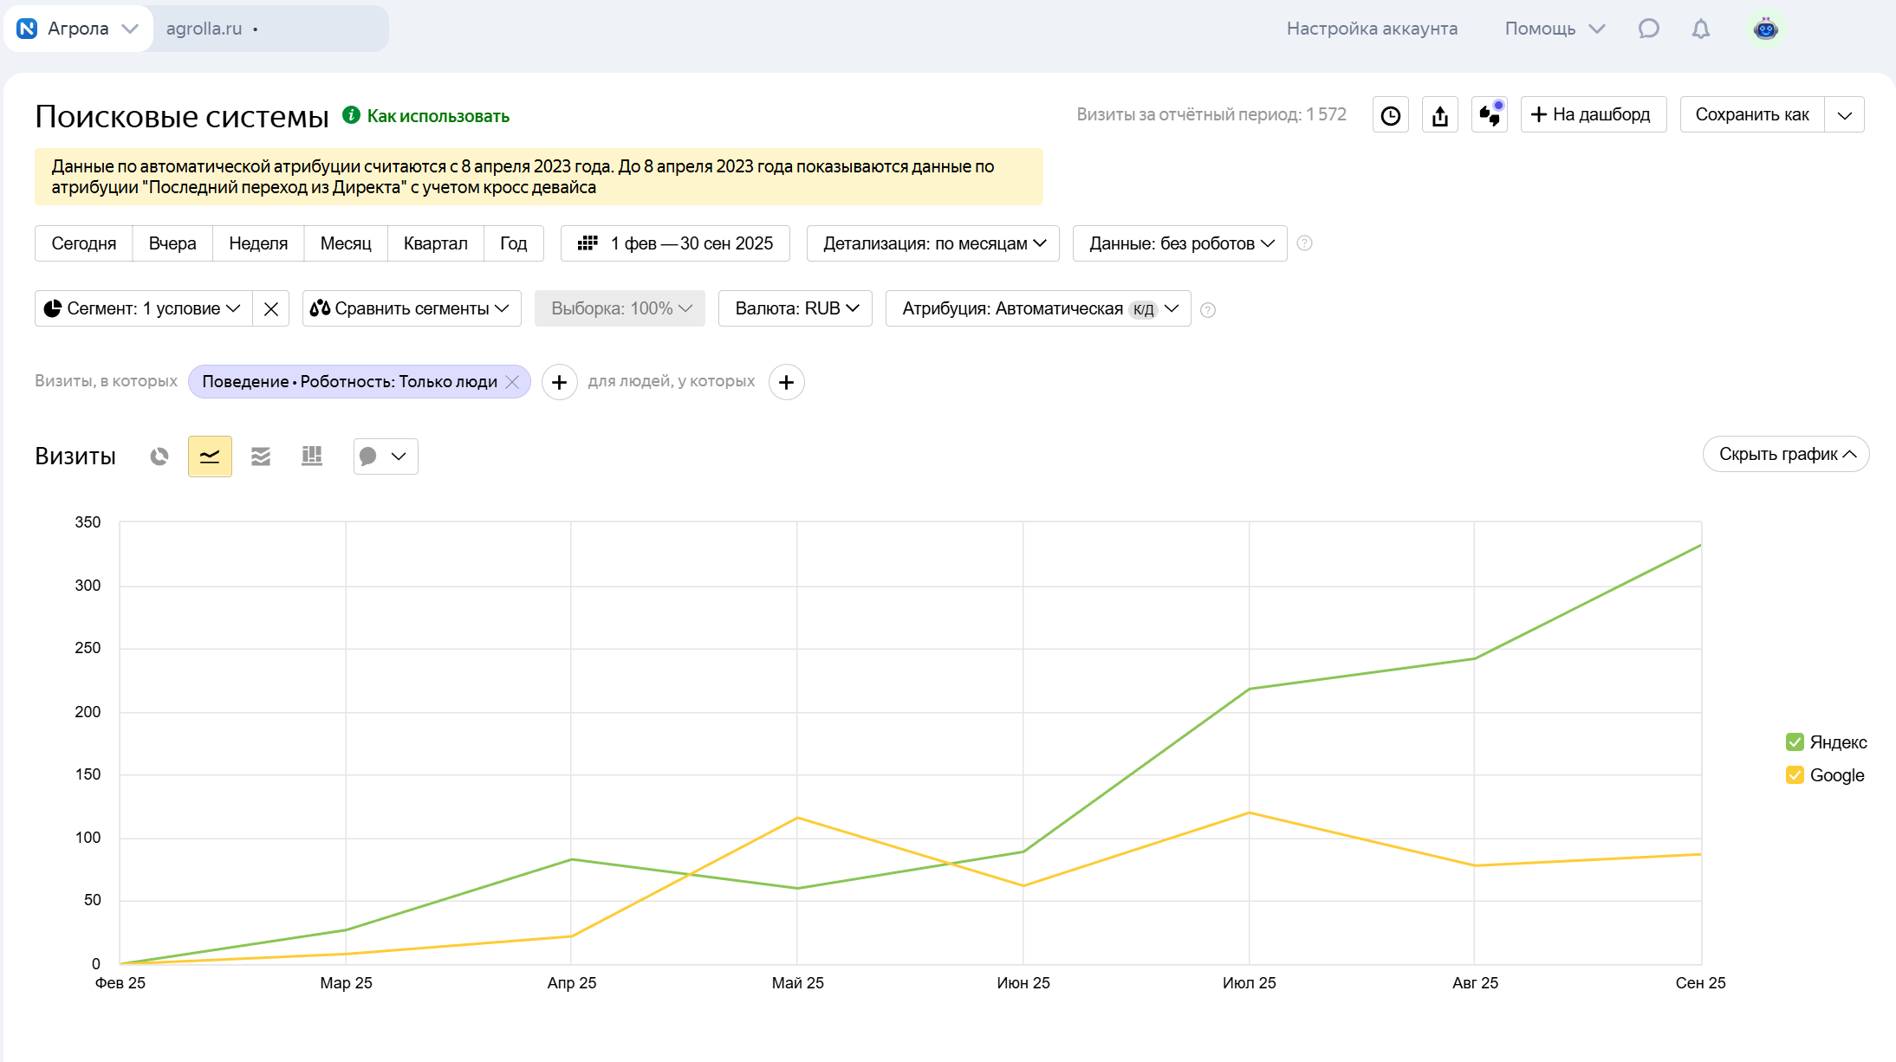Select the Квартал period tab
Viewport: 1896px width, 1062px height.
(436, 243)
